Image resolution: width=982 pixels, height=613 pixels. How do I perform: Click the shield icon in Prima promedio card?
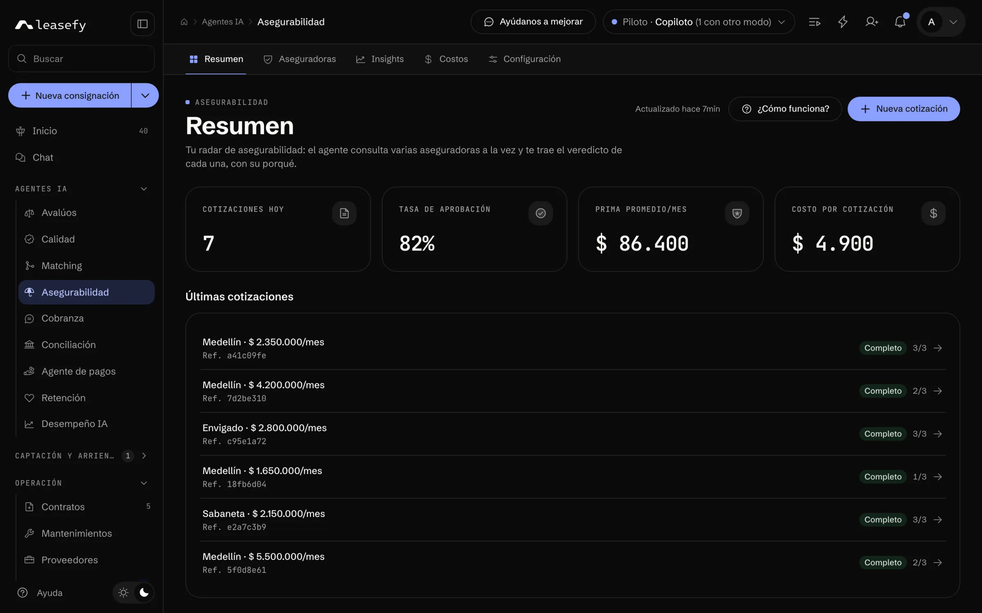click(x=737, y=213)
